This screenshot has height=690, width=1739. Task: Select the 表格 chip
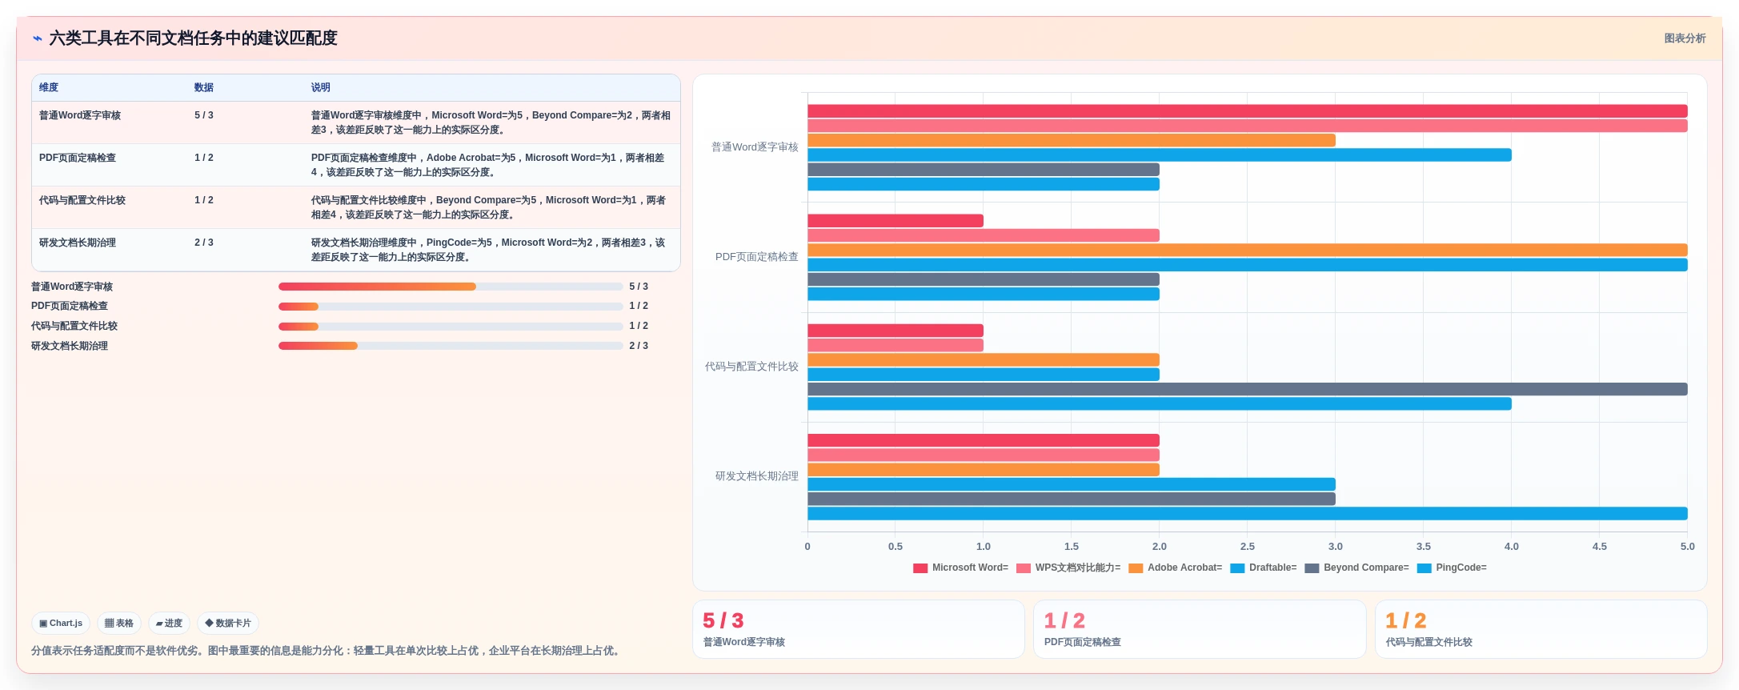(x=119, y=623)
